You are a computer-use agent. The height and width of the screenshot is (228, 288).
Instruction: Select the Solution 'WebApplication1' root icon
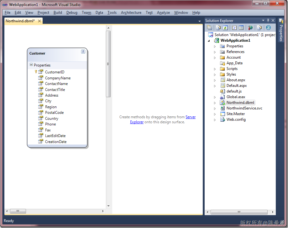click(x=211, y=35)
